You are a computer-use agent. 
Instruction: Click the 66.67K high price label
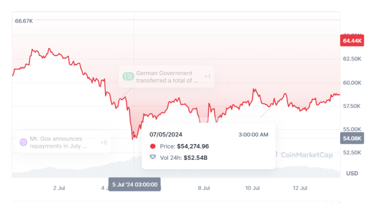click(x=24, y=21)
